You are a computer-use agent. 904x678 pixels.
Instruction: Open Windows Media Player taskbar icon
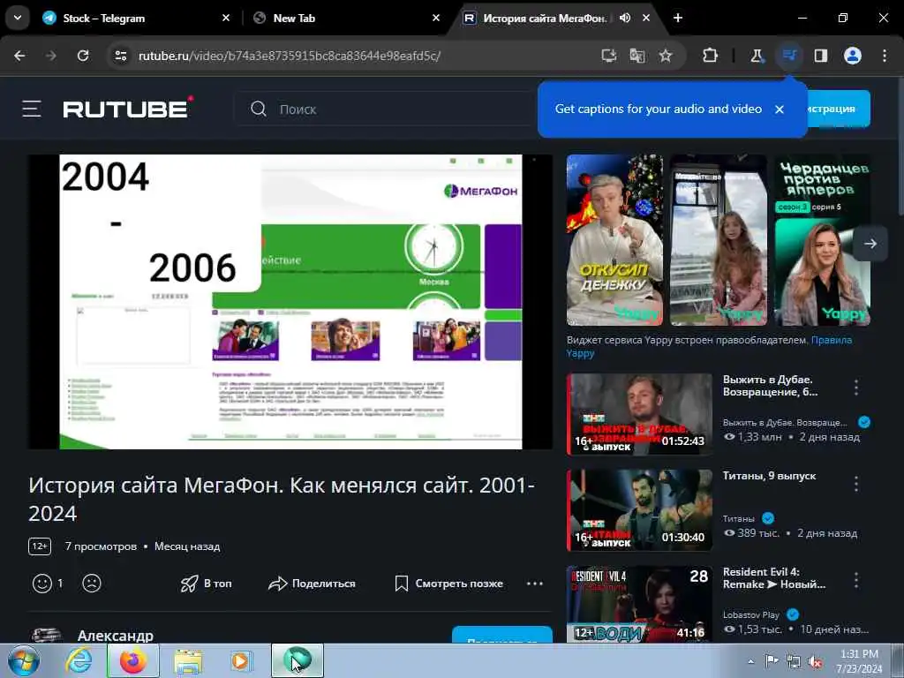click(x=240, y=660)
